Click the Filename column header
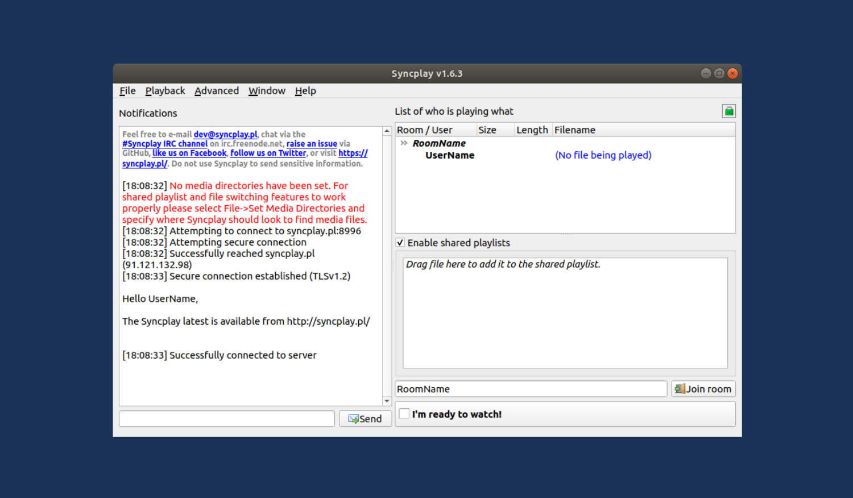Image resolution: width=853 pixels, height=498 pixels. [x=644, y=130]
